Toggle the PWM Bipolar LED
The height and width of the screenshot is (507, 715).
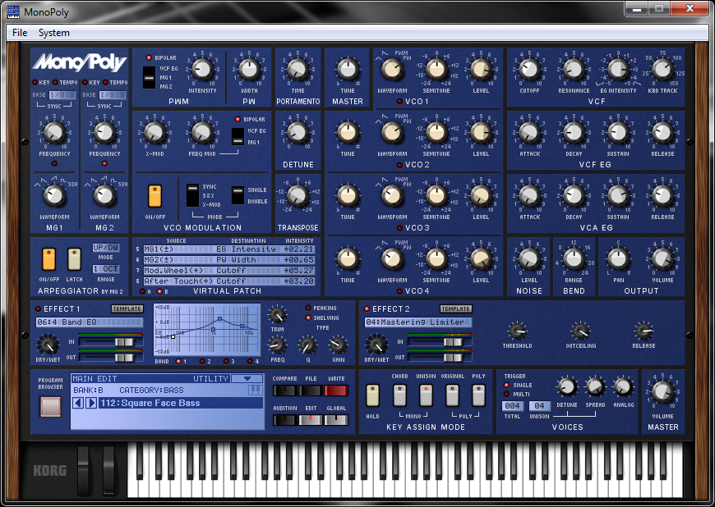[149, 58]
